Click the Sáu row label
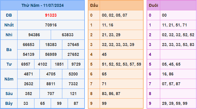Image resolution: width=197 pixels, height=109 pixels. (x=9, y=94)
